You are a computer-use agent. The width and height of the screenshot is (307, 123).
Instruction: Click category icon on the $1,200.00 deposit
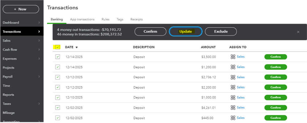[233, 67]
